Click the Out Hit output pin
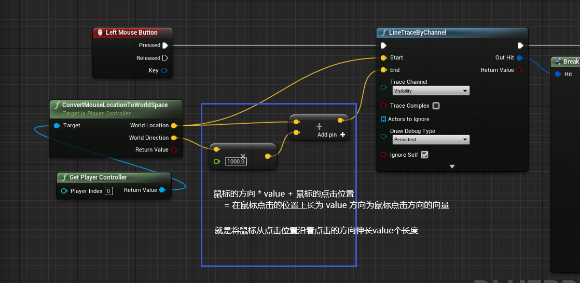Screen dimensions: 580x283 [520, 57]
